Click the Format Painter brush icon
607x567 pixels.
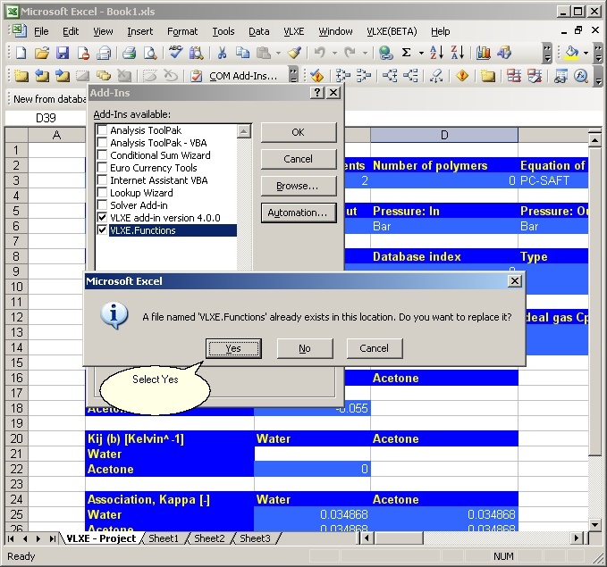tap(295, 53)
